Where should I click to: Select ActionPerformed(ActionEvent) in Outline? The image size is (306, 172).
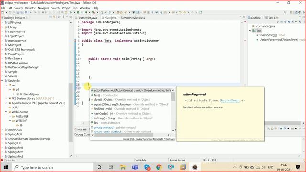coord(281,40)
